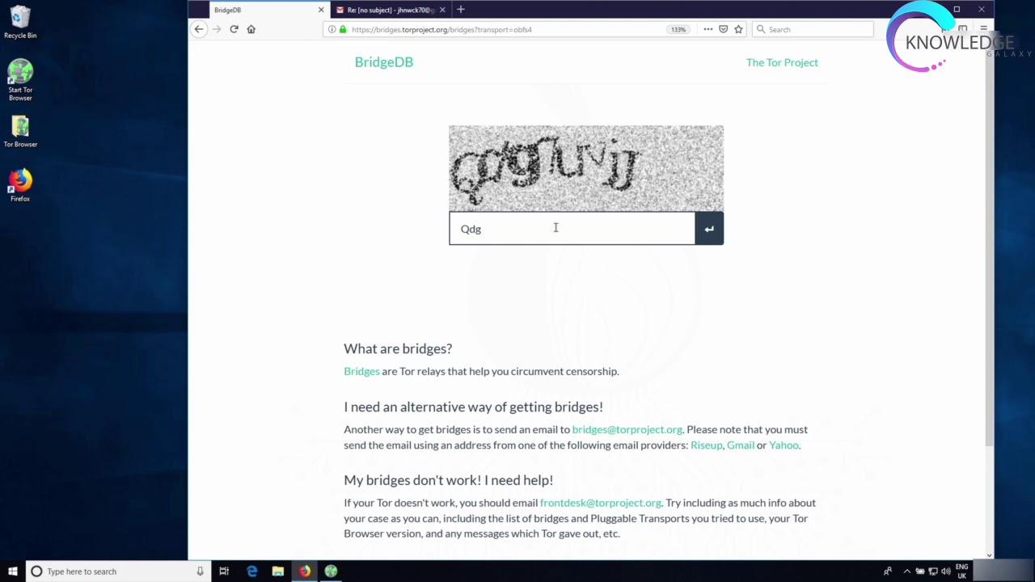Open volume control in system tray

(945, 571)
